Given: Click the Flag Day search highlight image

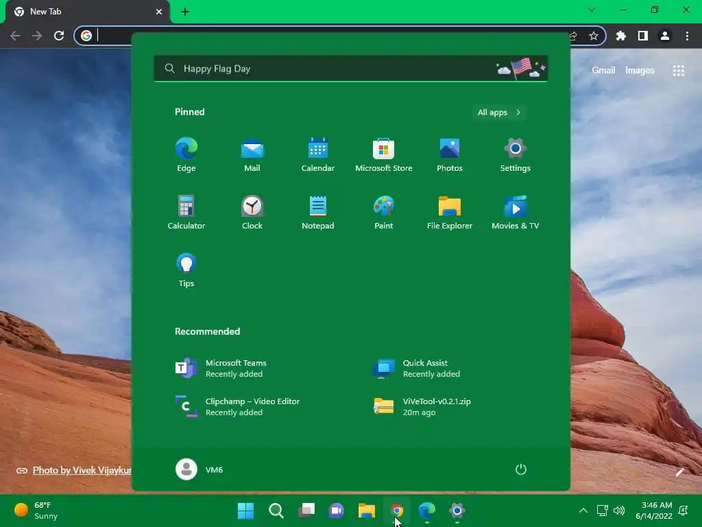Looking at the screenshot, I should point(521,69).
